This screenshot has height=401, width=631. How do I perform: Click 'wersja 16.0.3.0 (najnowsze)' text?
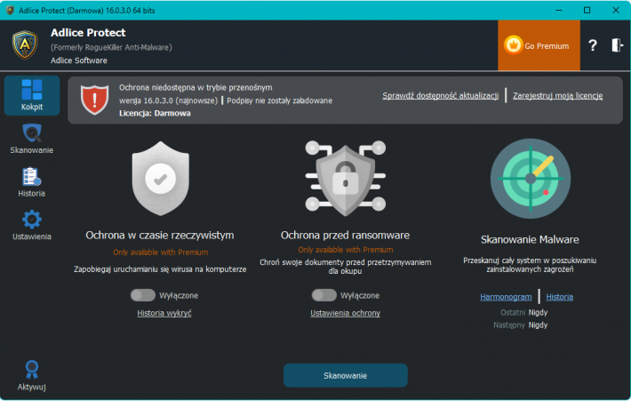pyautogui.click(x=168, y=100)
